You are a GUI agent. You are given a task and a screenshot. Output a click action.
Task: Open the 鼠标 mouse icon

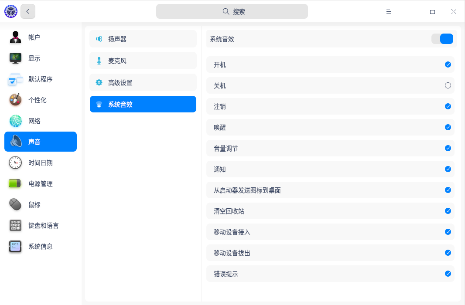point(16,205)
